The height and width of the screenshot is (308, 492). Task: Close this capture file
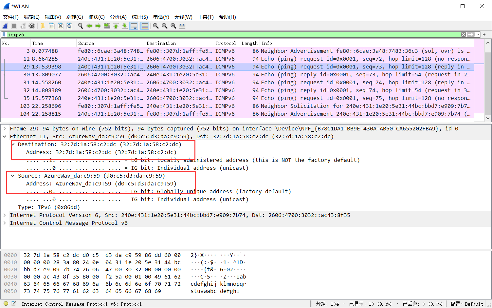pyautogui.click(x=60, y=26)
